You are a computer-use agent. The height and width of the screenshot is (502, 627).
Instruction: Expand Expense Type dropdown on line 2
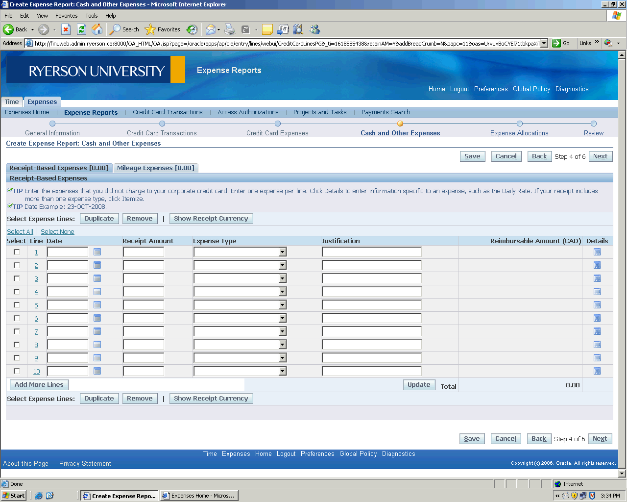(282, 265)
